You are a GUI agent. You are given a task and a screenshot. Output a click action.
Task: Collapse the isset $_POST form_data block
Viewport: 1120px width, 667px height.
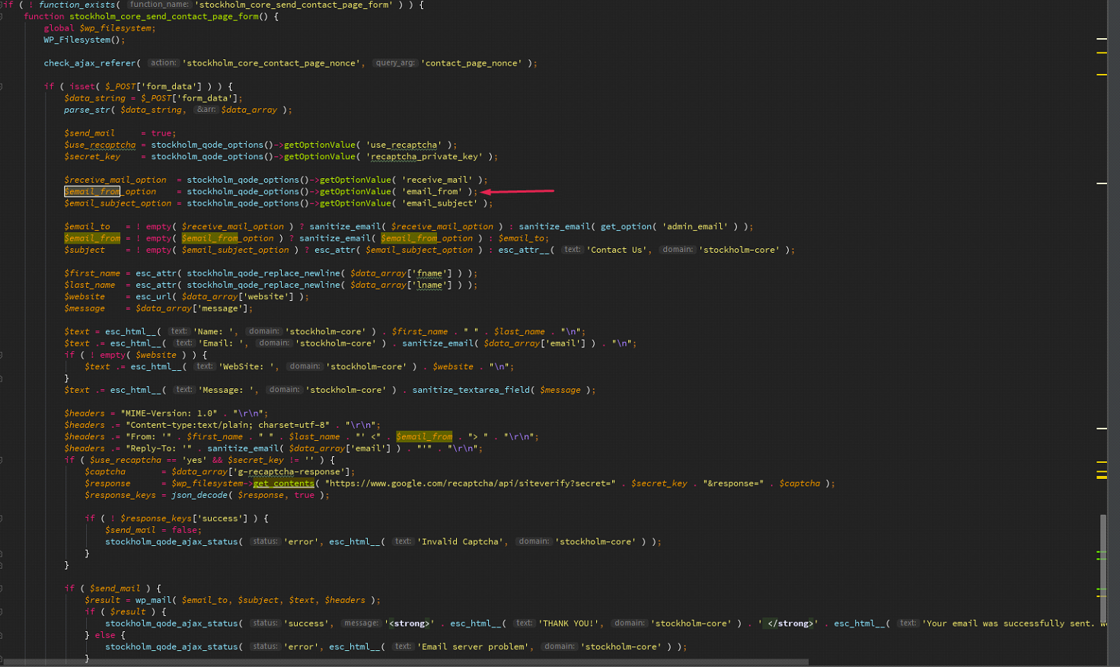(x=2, y=86)
